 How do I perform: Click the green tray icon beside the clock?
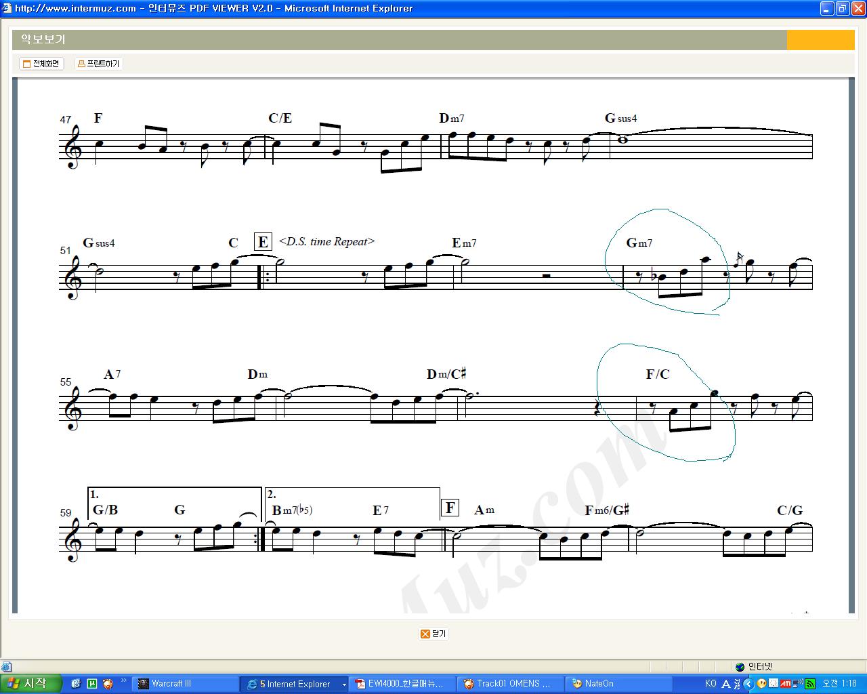click(x=809, y=684)
